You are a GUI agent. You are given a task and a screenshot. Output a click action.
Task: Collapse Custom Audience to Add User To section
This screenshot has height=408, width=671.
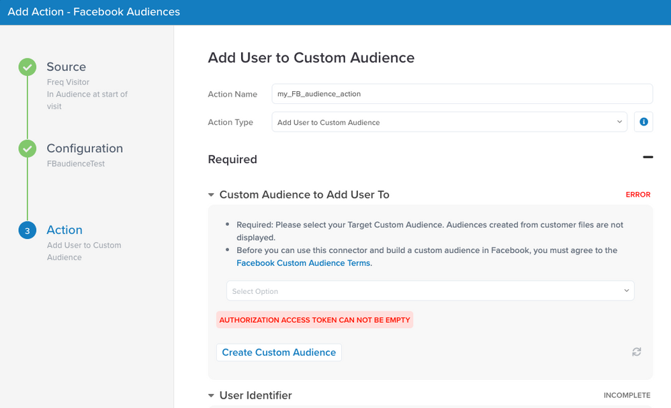212,195
